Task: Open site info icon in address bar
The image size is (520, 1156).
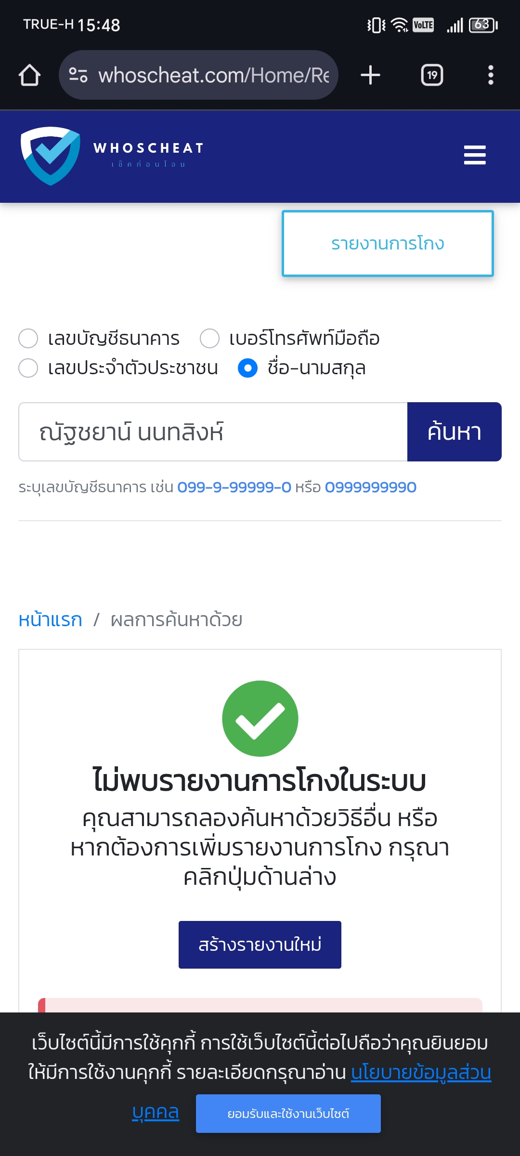Action: [78, 75]
